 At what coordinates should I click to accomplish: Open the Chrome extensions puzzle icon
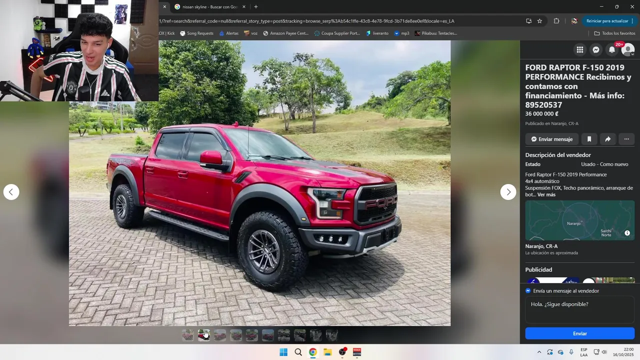(556, 21)
